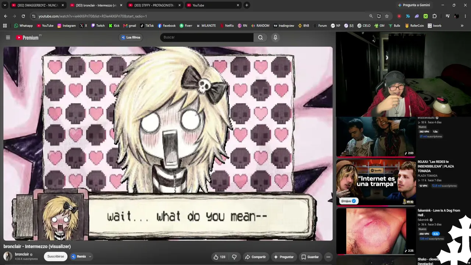This screenshot has height=265, width=471.
Task: Open Whatsapp bookmark
Action: [23, 26]
